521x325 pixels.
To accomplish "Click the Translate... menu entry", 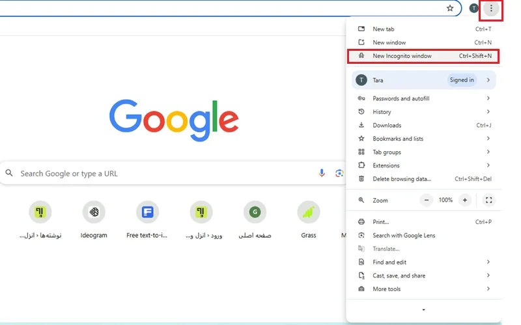I will tap(424, 249).
